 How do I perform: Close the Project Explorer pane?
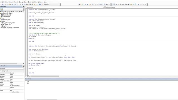click(x=23, y=7)
